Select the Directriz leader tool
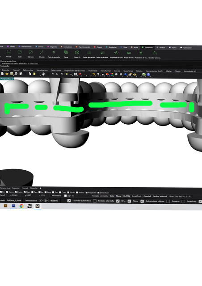Image resolution: width=202 pixels, height=286 pixels. coord(42,54)
